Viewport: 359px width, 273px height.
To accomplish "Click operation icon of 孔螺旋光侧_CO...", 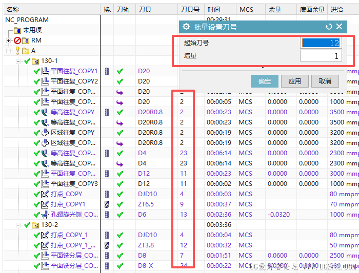I will point(45,215).
